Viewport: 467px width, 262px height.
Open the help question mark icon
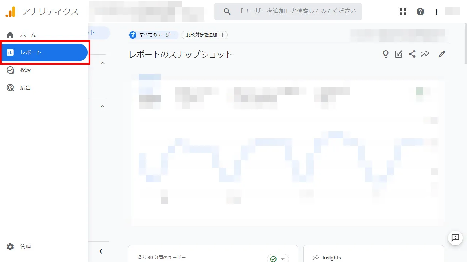pyautogui.click(x=420, y=11)
